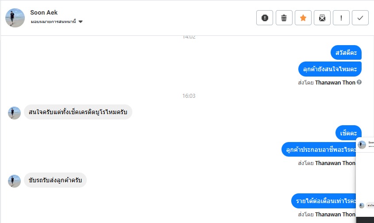374x223 pixels.
Task: Click sender name Thanawan Thon under first reply
Action: point(335,82)
